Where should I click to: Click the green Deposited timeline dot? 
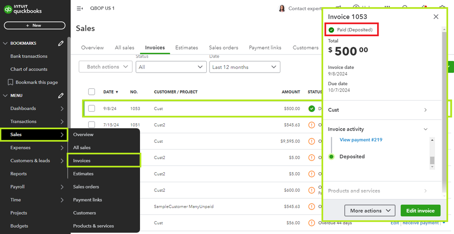pos(331,156)
